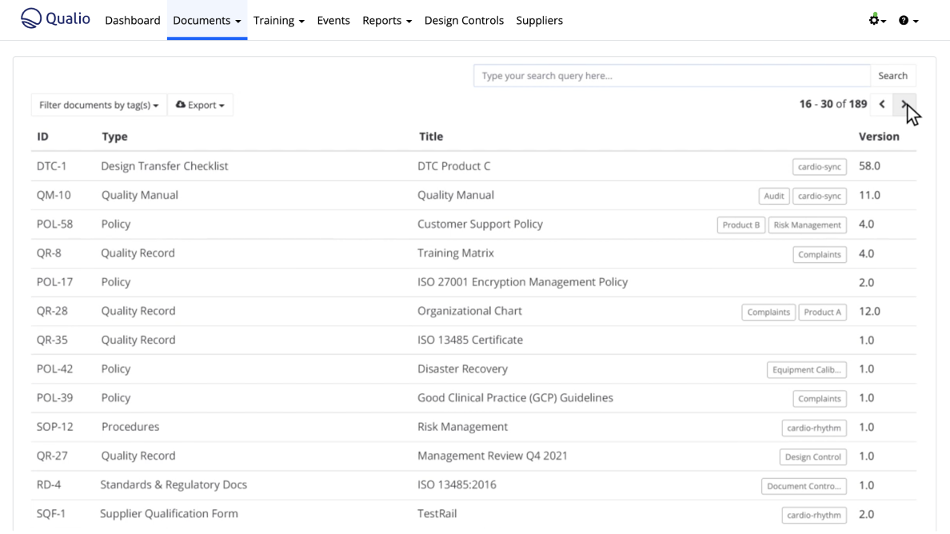Go to the next page of documents
The image size is (950, 534).
904,104
